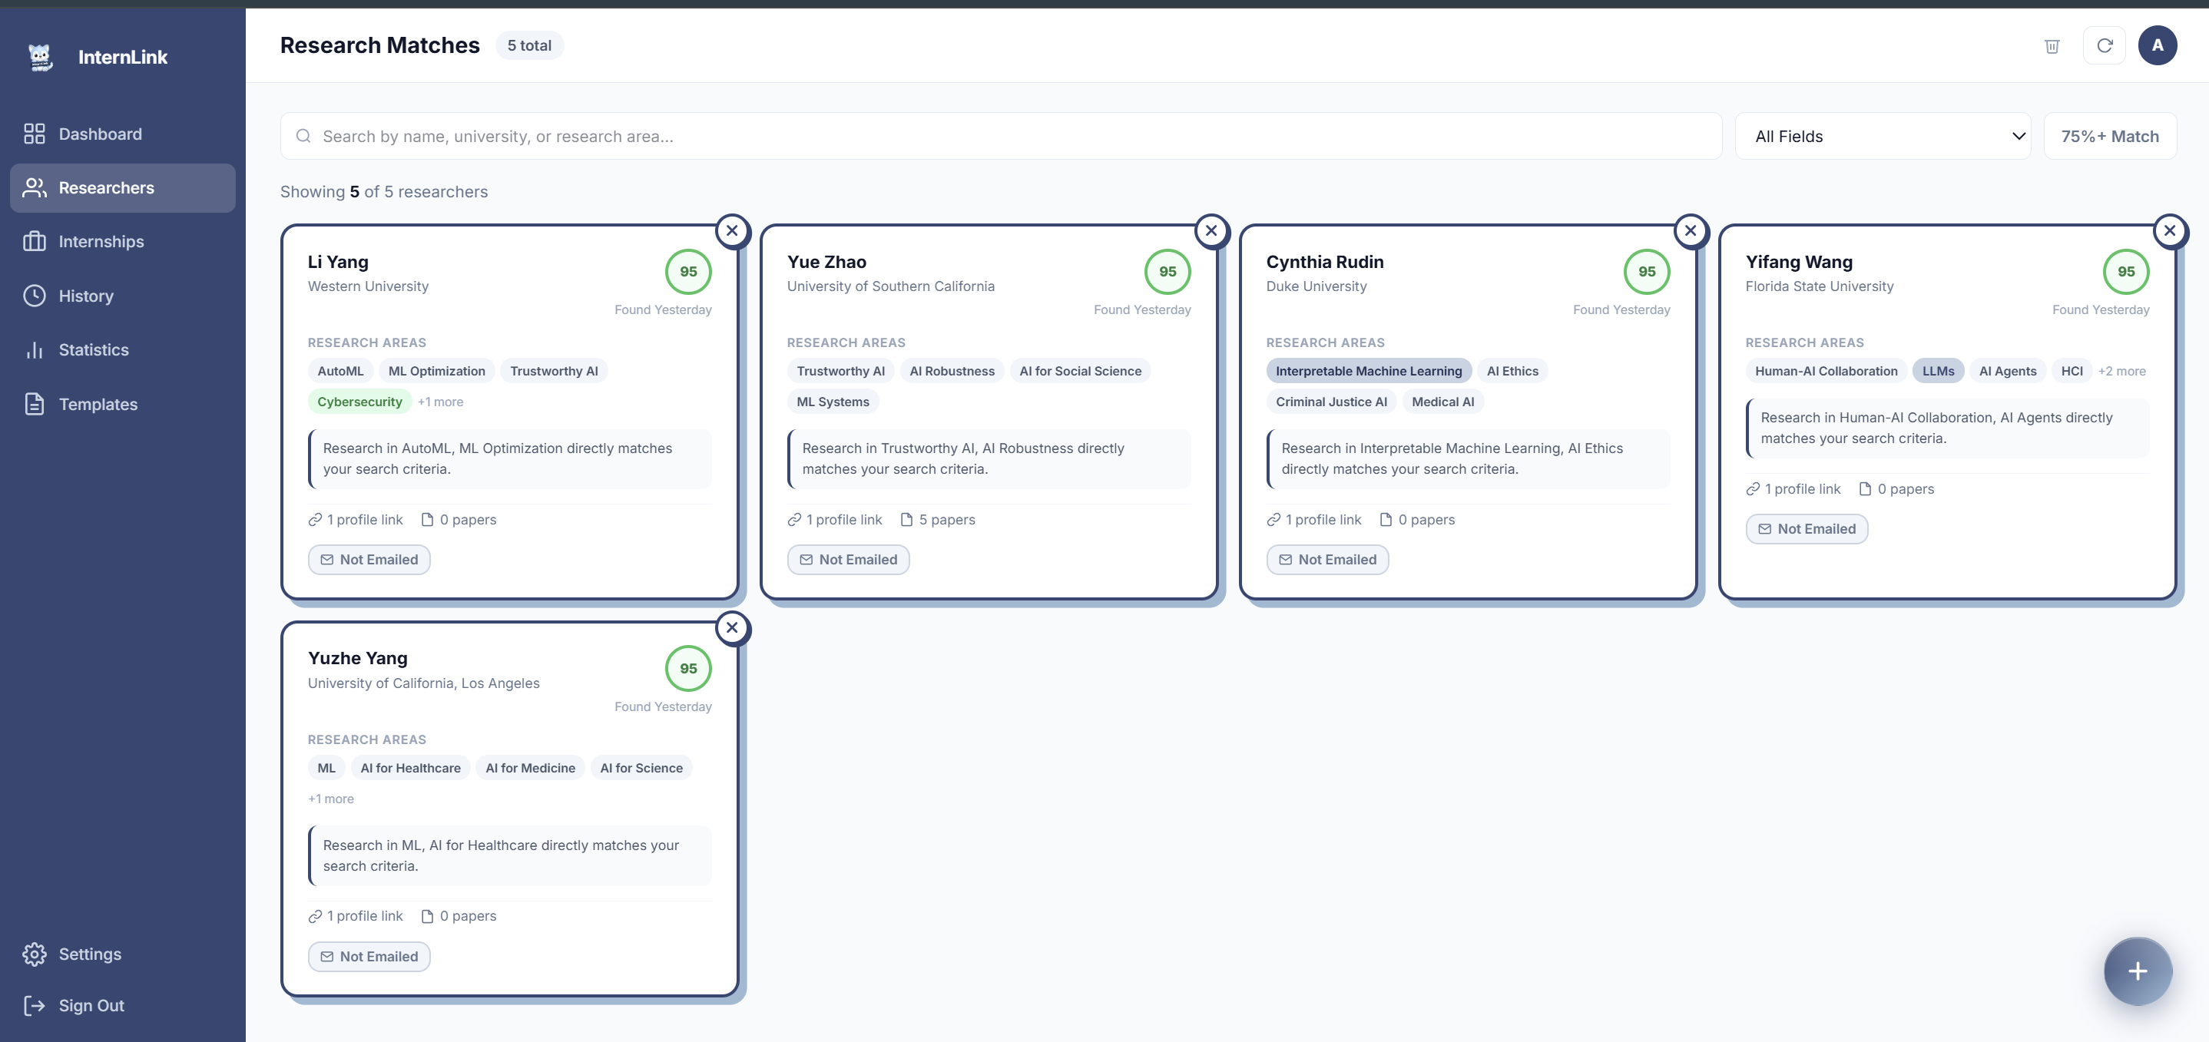Image resolution: width=2209 pixels, height=1042 pixels.
Task: Select the AI for Social Science tag
Action: [1081, 372]
